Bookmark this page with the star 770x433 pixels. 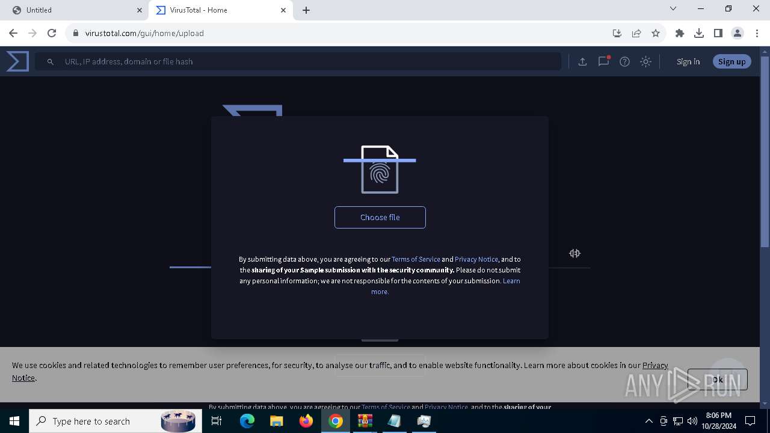656,33
